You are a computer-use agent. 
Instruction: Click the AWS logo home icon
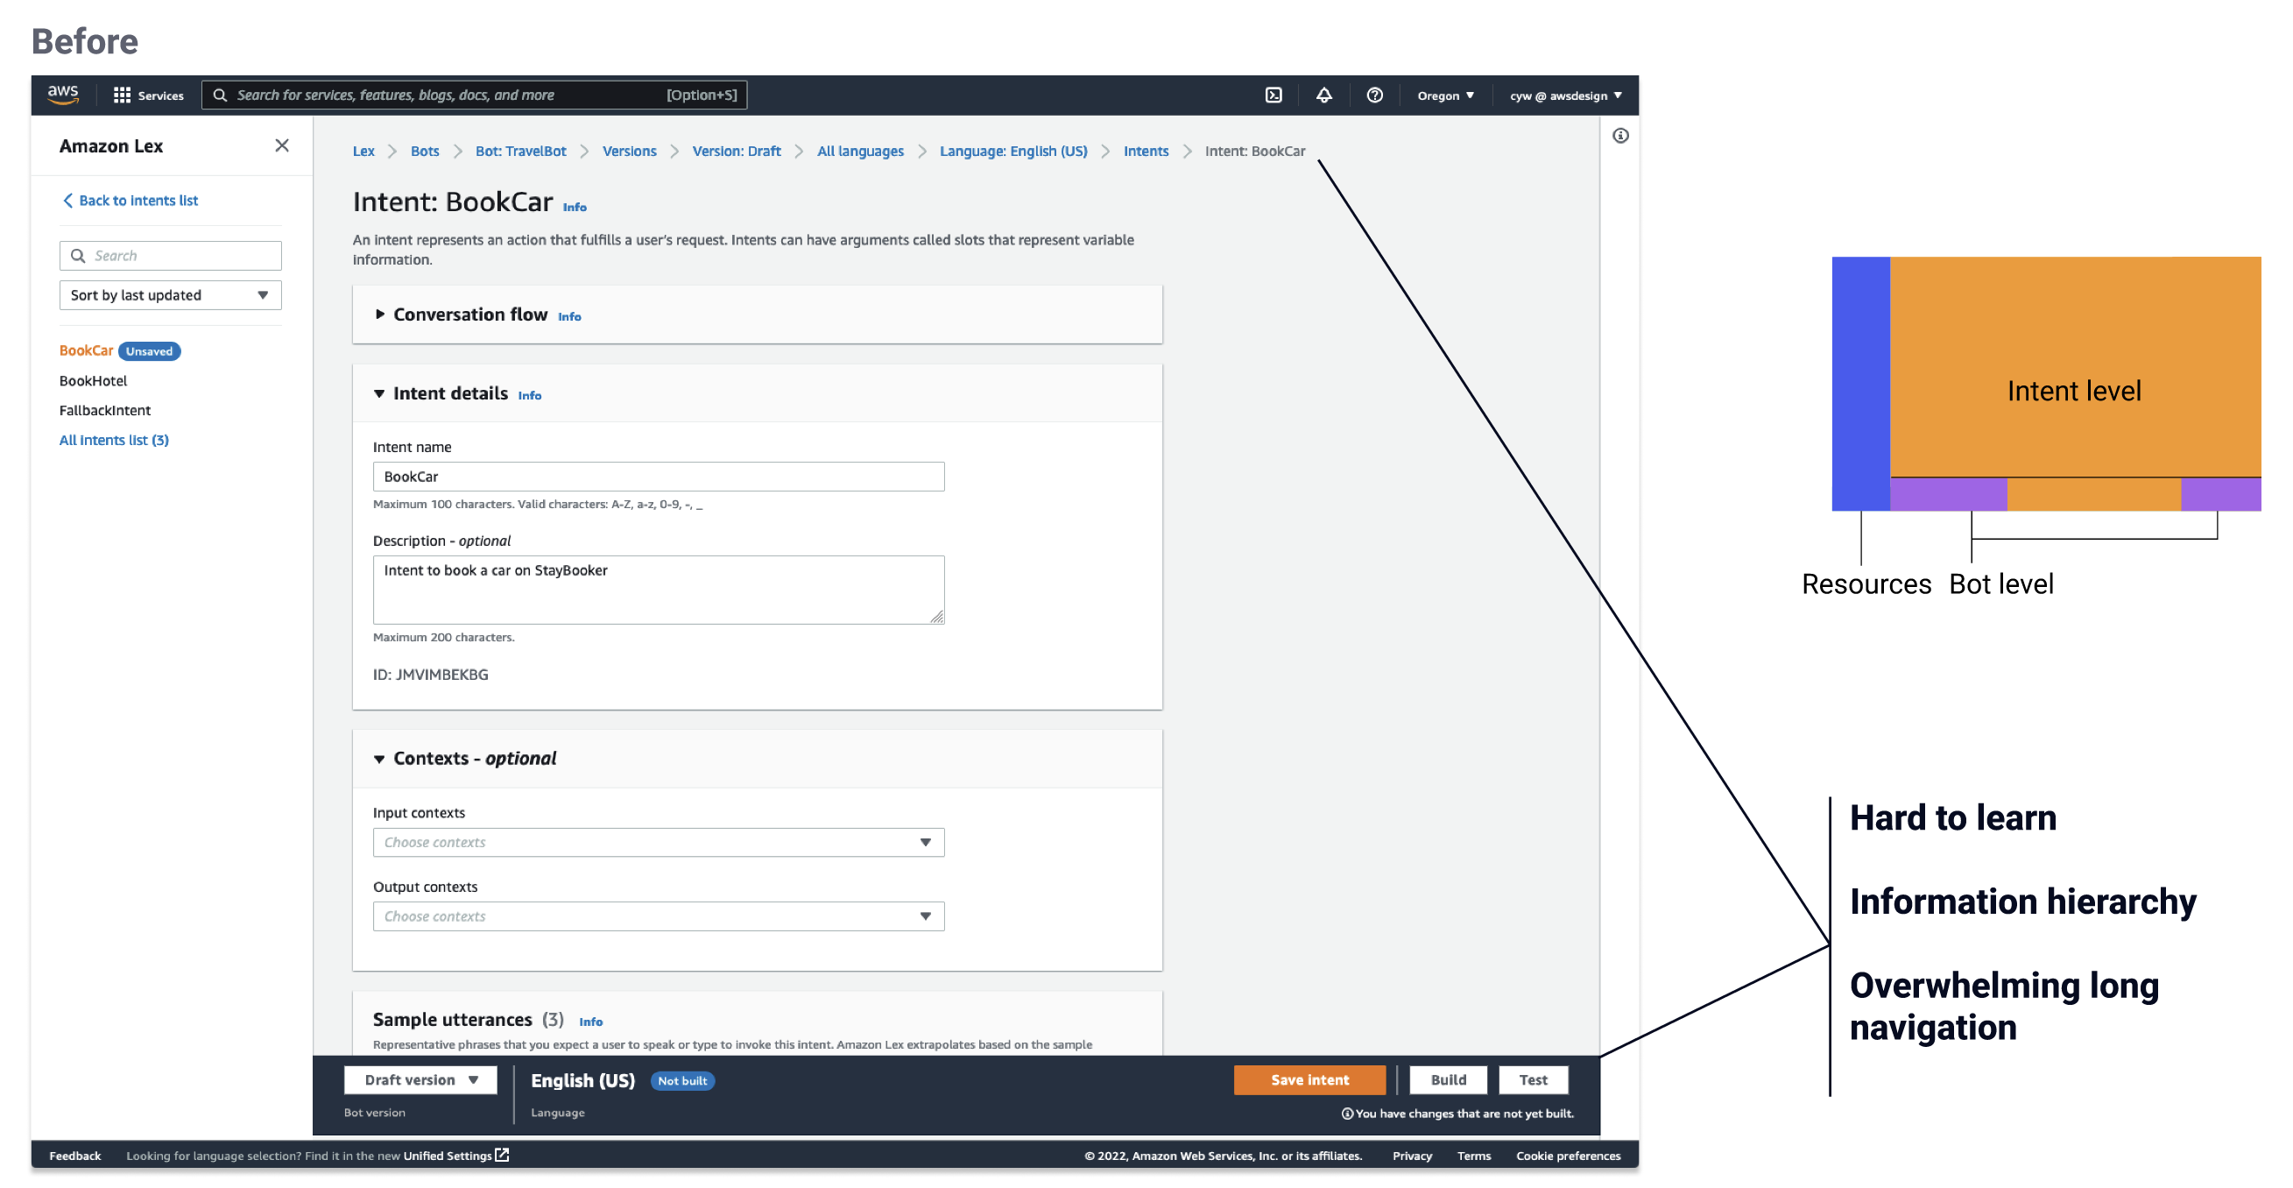click(x=63, y=95)
